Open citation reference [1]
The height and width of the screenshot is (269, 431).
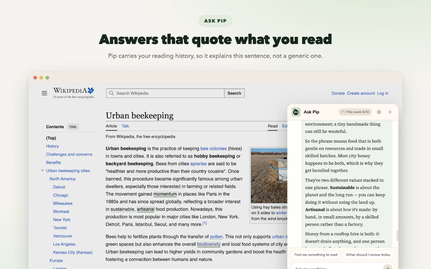pos(205,223)
